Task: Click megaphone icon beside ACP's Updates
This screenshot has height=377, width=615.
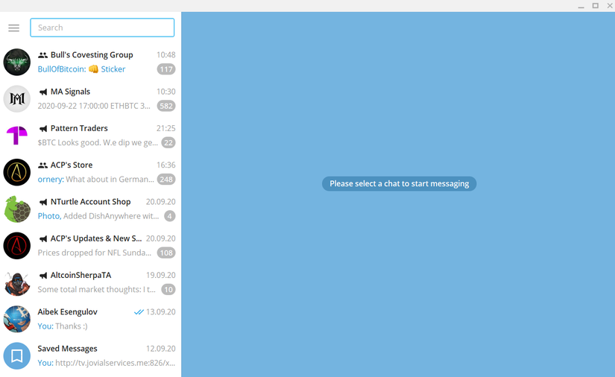Action: point(43,239)
